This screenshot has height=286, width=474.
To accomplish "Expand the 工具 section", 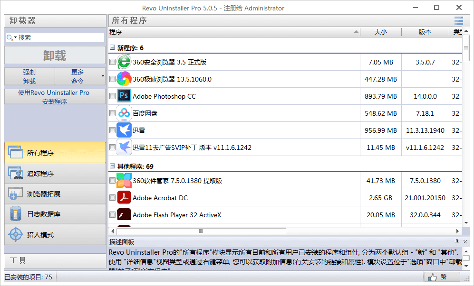I will pyautogui.click(x=55, y=260).
